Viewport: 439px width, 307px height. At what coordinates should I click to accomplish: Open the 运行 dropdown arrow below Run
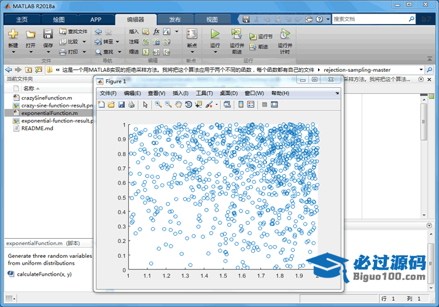(215, 52)
